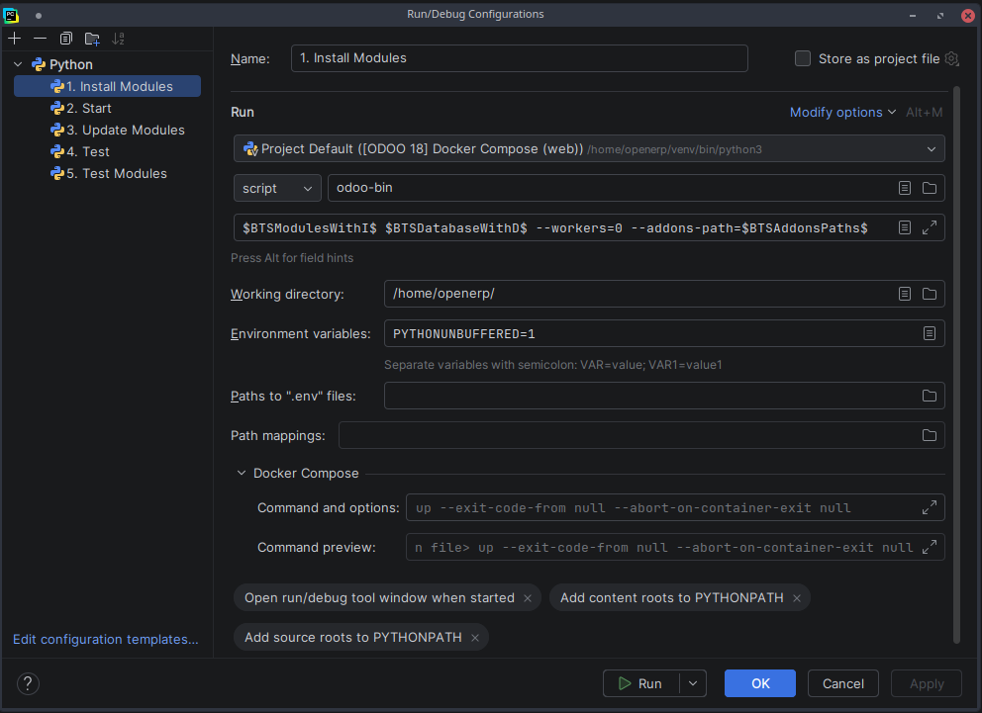Viewport: 982px width, 713px height.
Task: Open the Python interpreter dropdown
Action: click(589, 149)
